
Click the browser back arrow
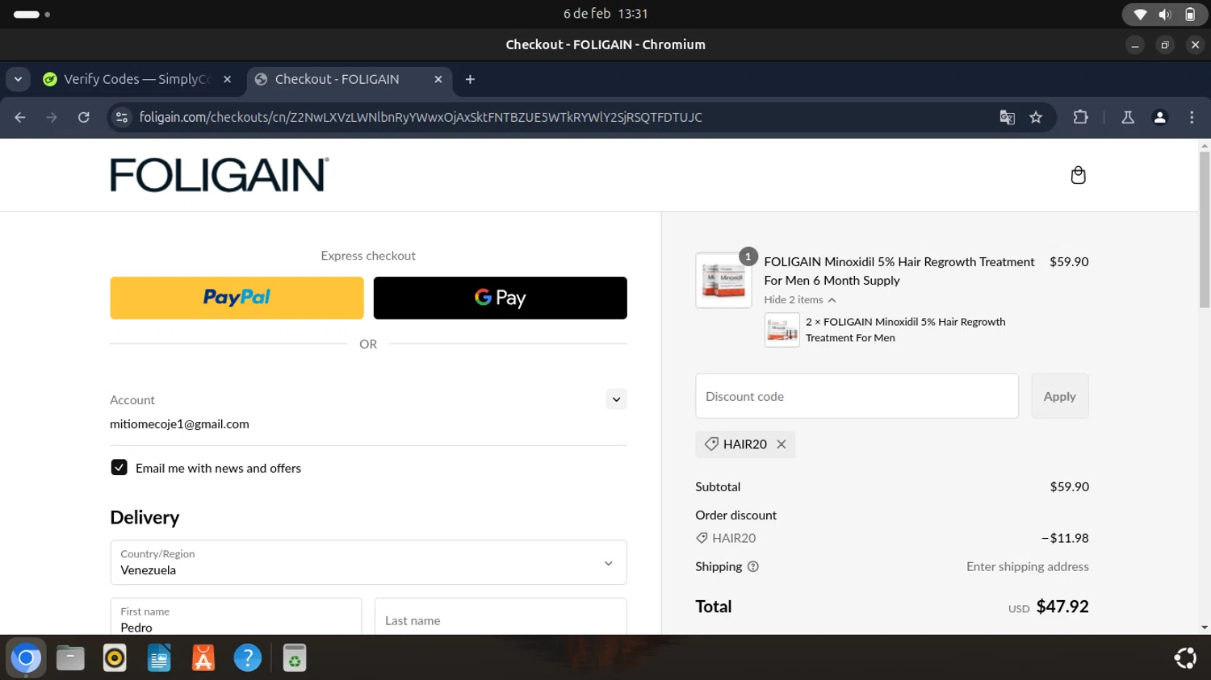click(20, 117)
